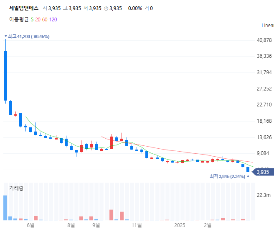The image size is (274, 230).
Task: Click the 6월 date axis label
Action: coord(30,225)
